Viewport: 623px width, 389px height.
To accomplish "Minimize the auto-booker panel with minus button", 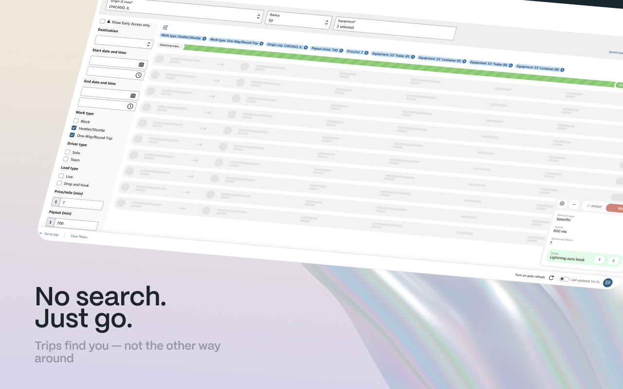I will pos(574,205).
